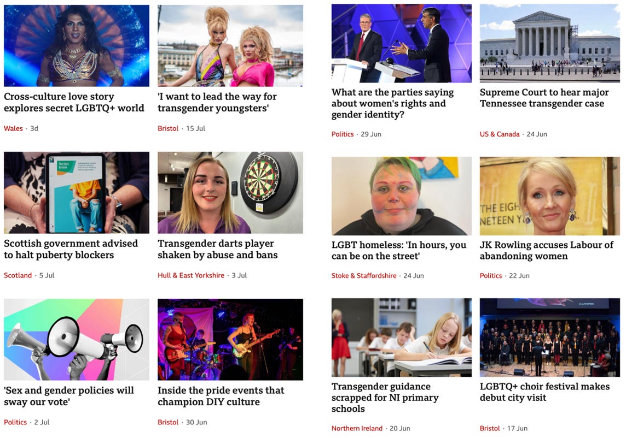The height and width of the screenshot is (438, 626).
Task: Open Scottish government puberty blockers headline
Action: click(71, 249)
